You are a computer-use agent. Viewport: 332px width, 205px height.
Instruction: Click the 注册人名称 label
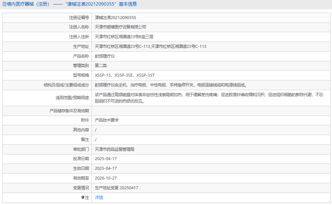(79, 27)
